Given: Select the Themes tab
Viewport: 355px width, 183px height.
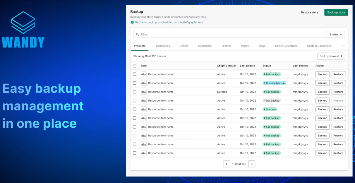Looking at the screenshot, I should [x=226, y=46].
